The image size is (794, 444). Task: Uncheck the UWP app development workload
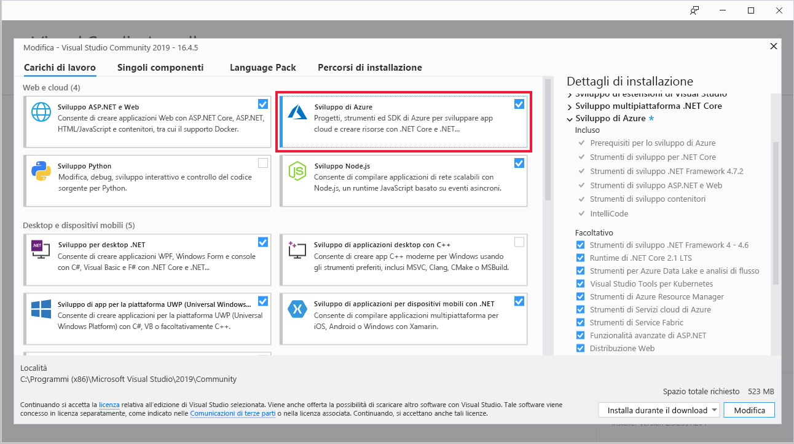click(x=263, y=301)
